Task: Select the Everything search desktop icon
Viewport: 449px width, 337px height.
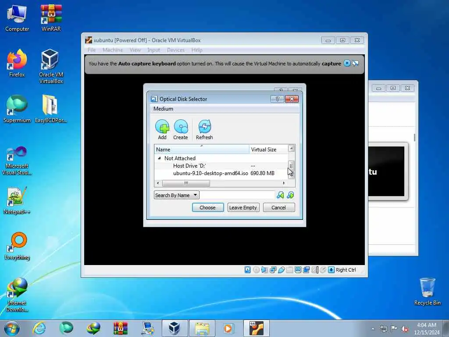Action: click(17, 246)
